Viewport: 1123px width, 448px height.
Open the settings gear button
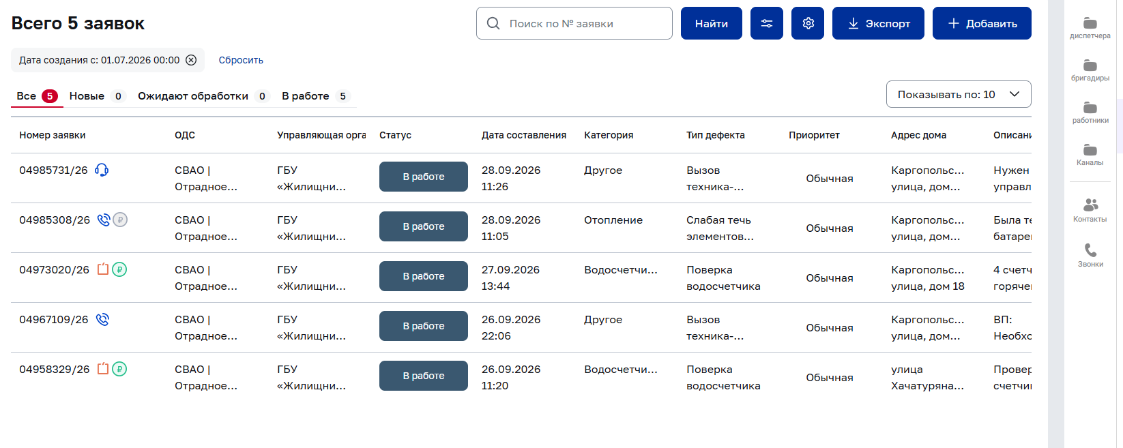808,23
